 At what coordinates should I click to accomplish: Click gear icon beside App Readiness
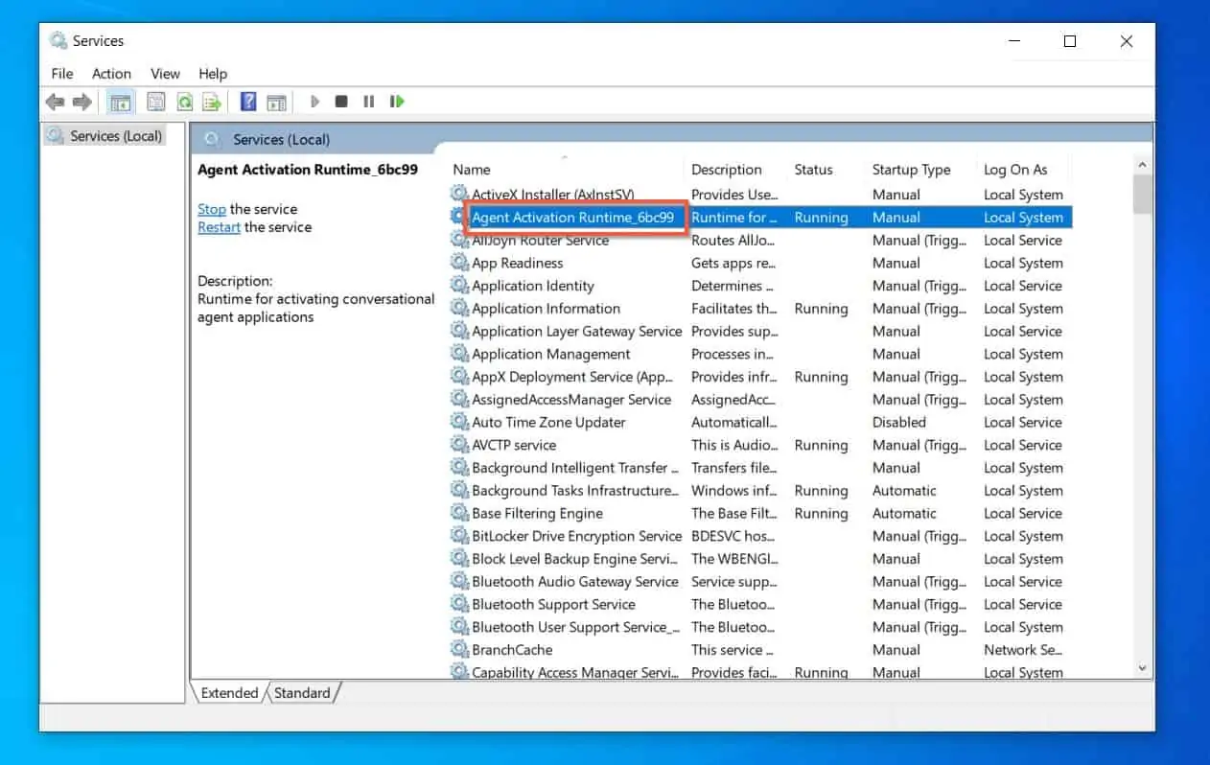click(459, 263)
